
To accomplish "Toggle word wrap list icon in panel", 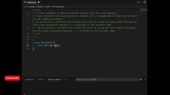I will point(141,79).
